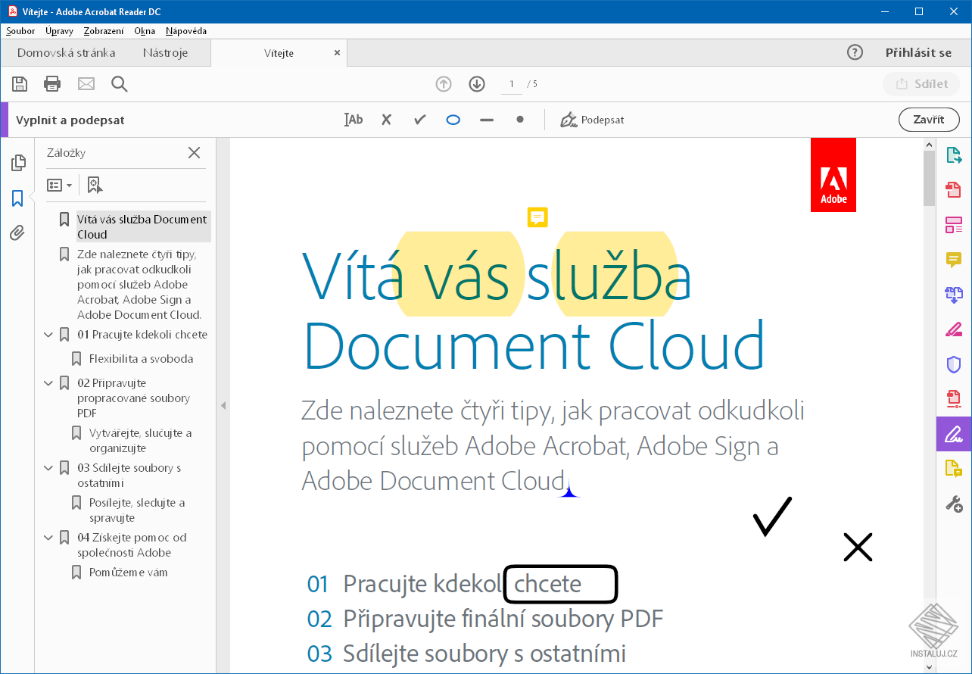Select the circle shape tool
Image resolution: width=972 pixels, height=674 pixels.
click(x=453, y=120)
